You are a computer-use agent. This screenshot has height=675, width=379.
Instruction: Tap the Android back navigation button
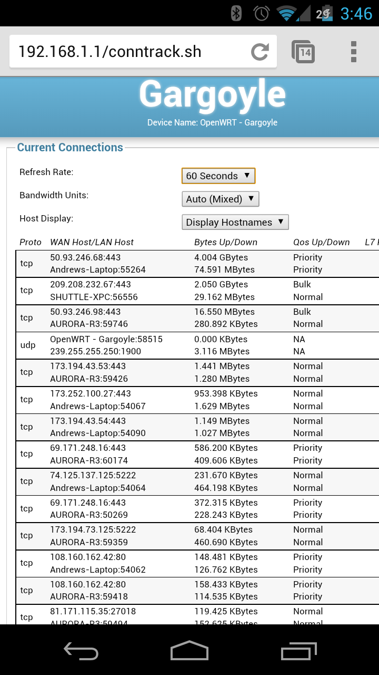click(x=81, y=651)
